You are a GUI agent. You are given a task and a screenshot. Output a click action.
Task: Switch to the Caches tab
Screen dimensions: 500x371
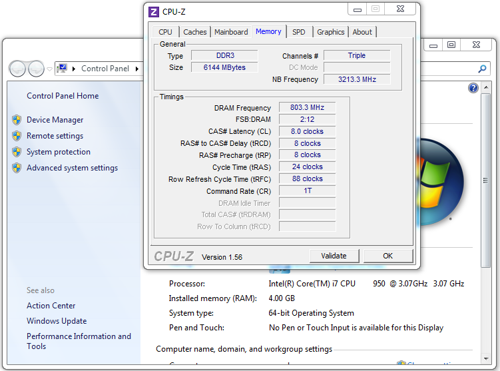(195, 32)
